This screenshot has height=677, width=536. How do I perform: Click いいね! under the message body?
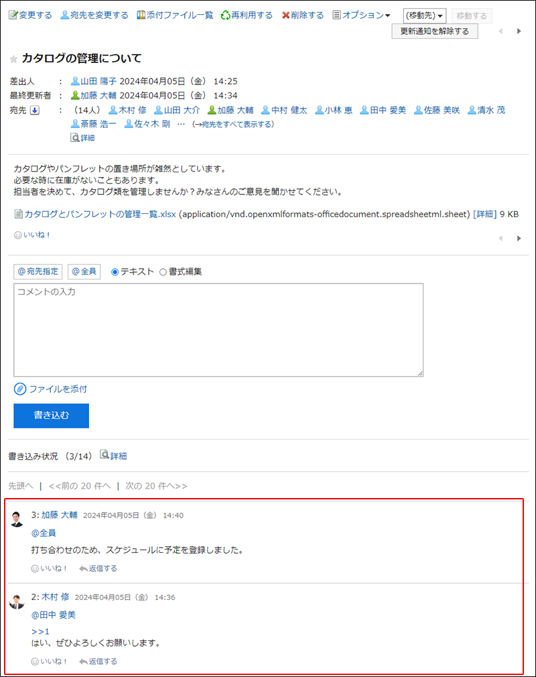32,235
